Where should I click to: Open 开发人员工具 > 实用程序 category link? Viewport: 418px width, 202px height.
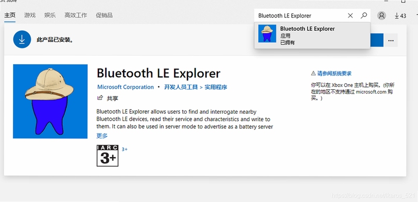point(195,87)
